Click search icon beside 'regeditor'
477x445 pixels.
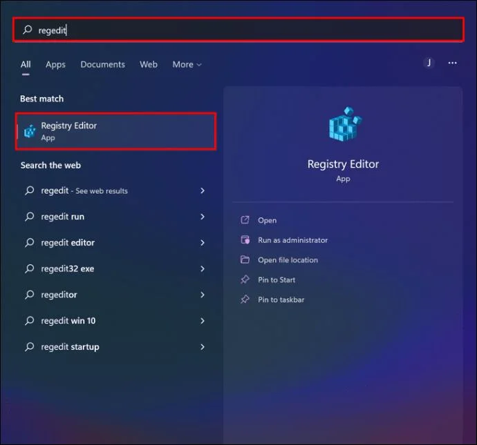30,295
